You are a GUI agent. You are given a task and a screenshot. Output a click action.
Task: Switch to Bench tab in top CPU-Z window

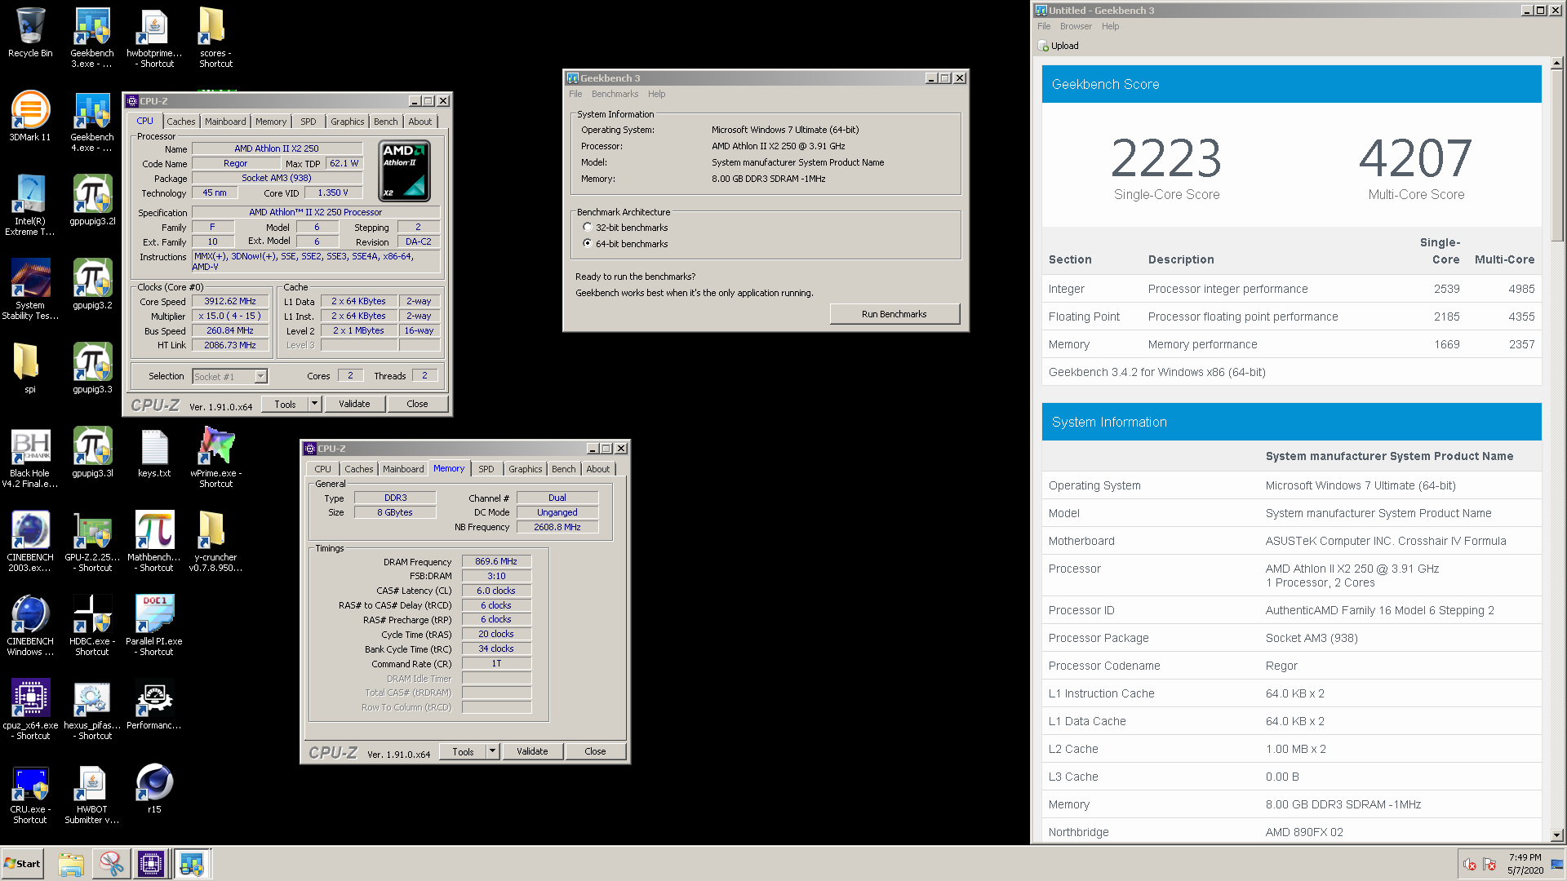coord(386,122)
